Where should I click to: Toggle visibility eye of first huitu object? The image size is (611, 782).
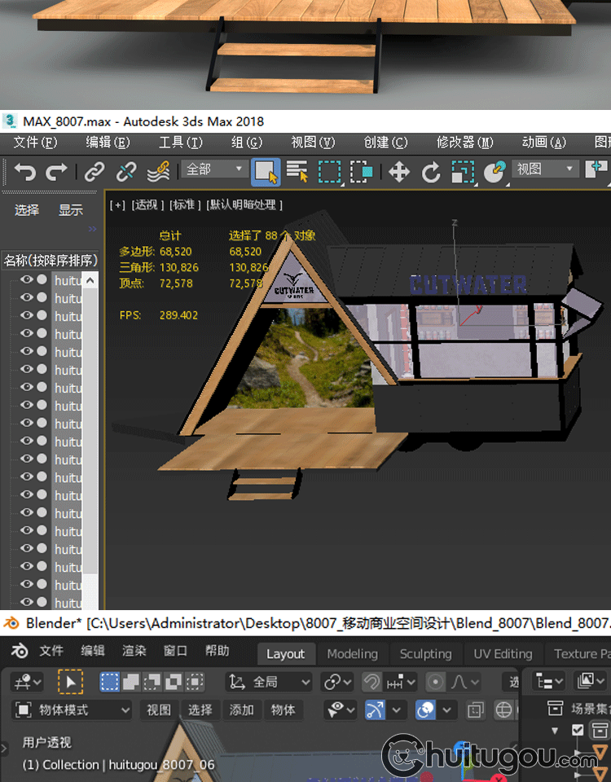tap(27, 280)
